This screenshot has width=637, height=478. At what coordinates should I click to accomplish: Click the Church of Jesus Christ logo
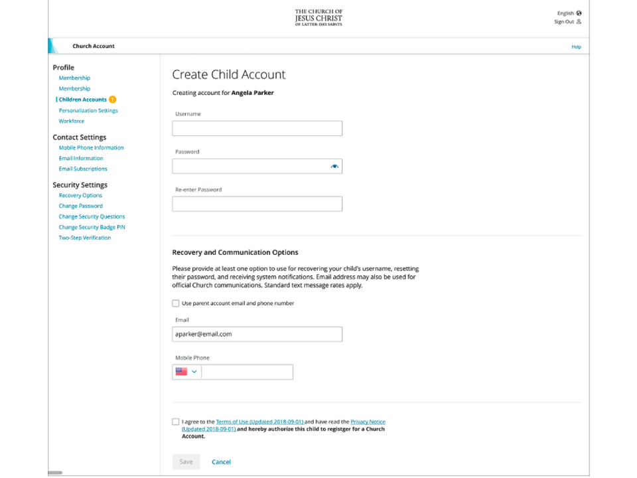(x=318, y=17)
